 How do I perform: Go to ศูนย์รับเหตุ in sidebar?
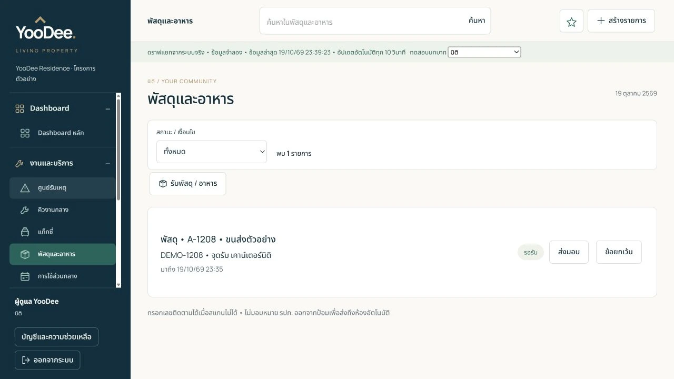coord(63,188)
